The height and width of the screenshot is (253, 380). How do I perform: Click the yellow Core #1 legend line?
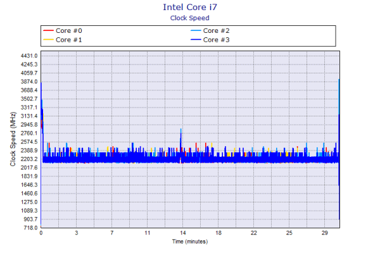click(48, 40)
